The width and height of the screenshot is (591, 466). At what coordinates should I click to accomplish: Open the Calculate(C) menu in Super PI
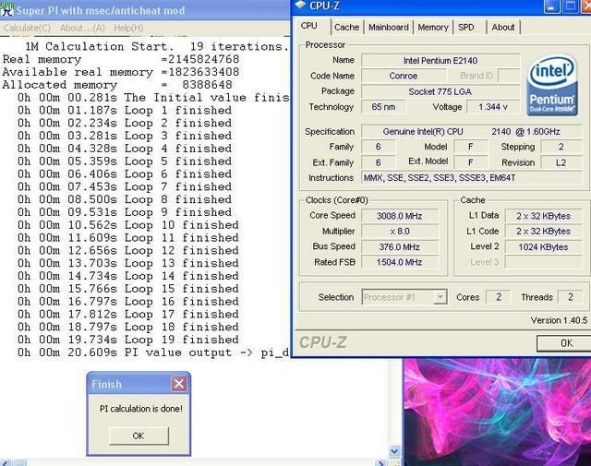pyautogui.click(x=27, y=28)
